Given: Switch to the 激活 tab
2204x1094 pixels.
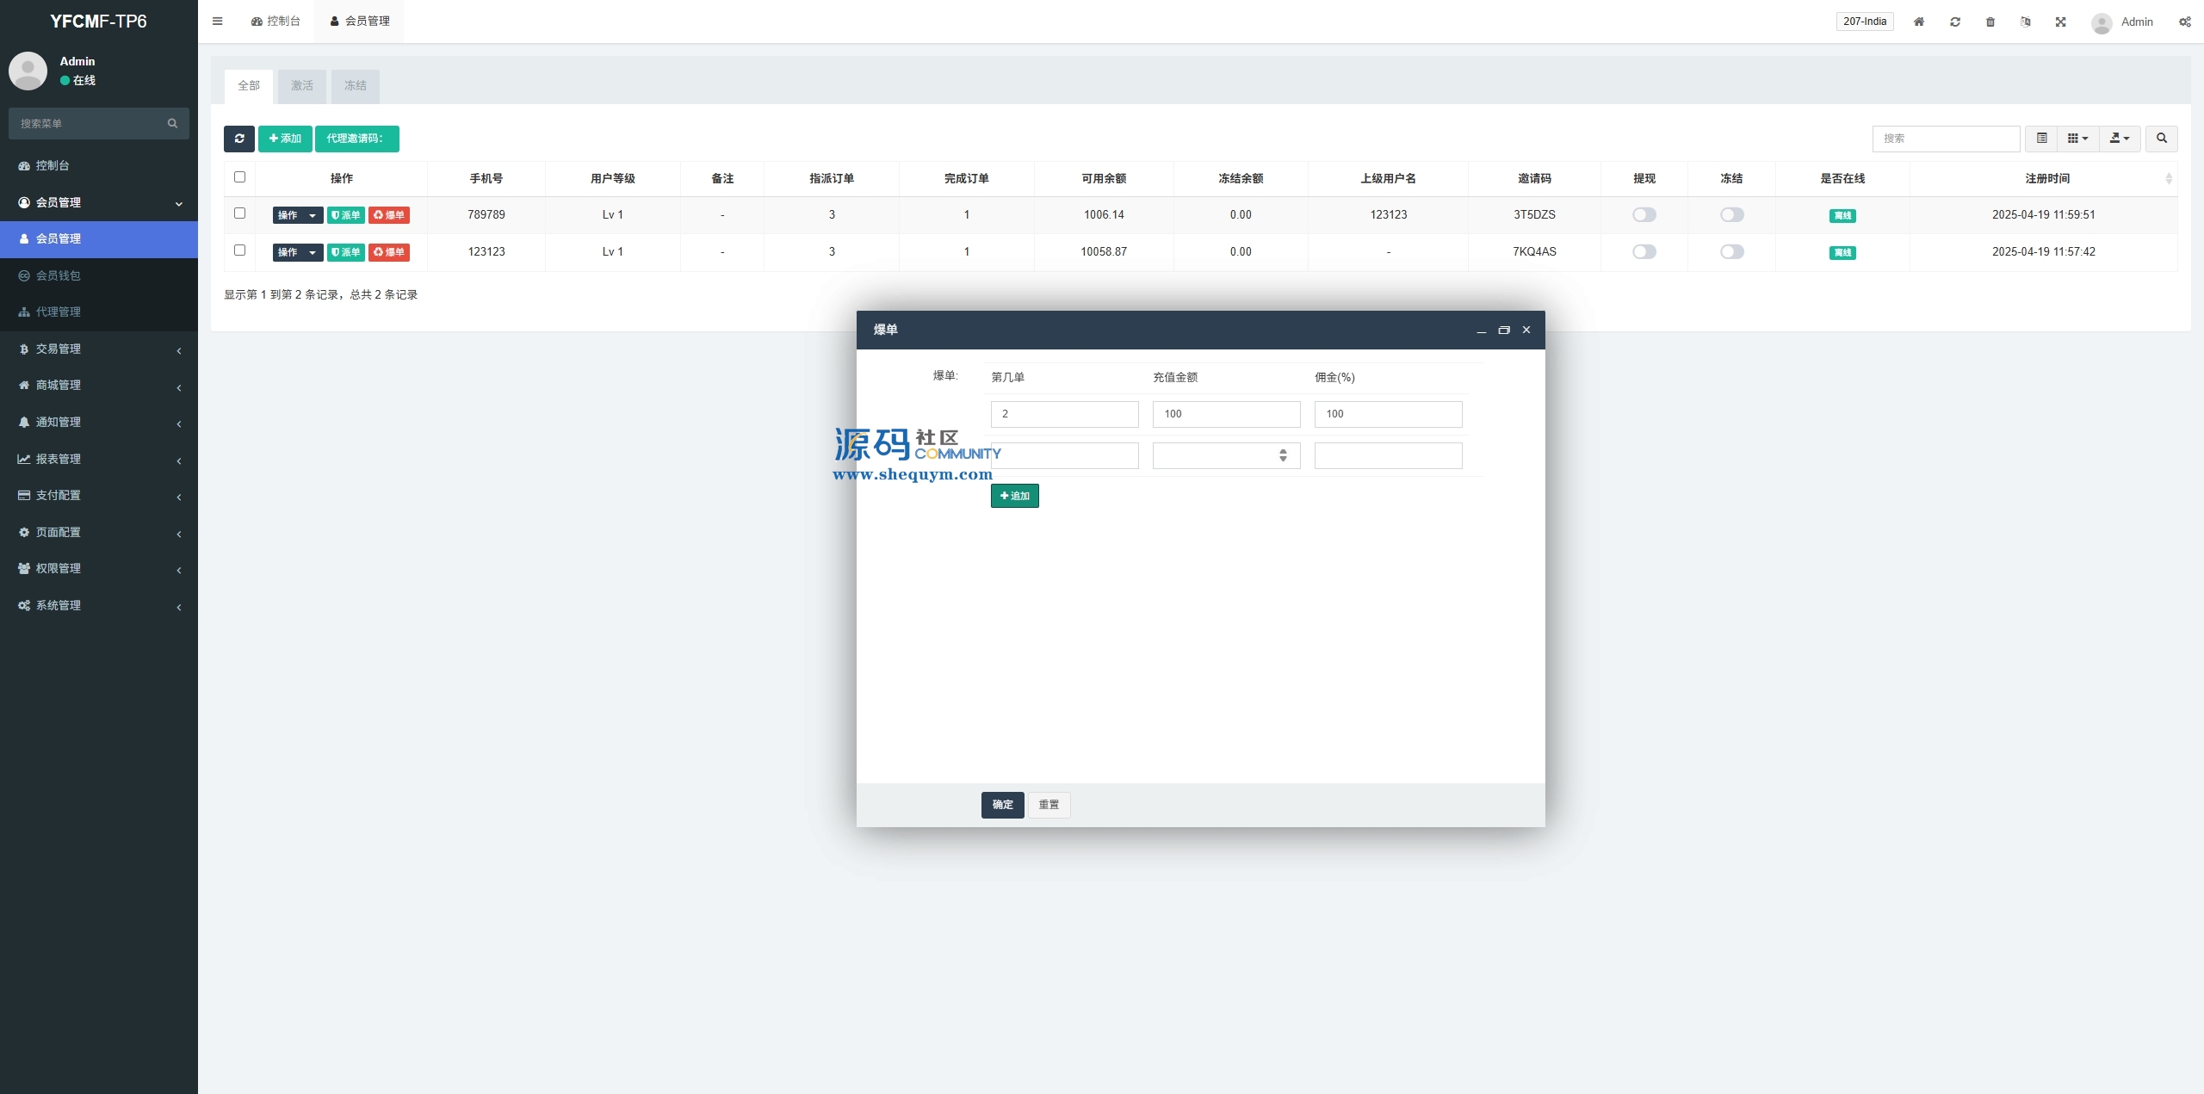Looking at the screenshot, I should (x=301, y=86).
